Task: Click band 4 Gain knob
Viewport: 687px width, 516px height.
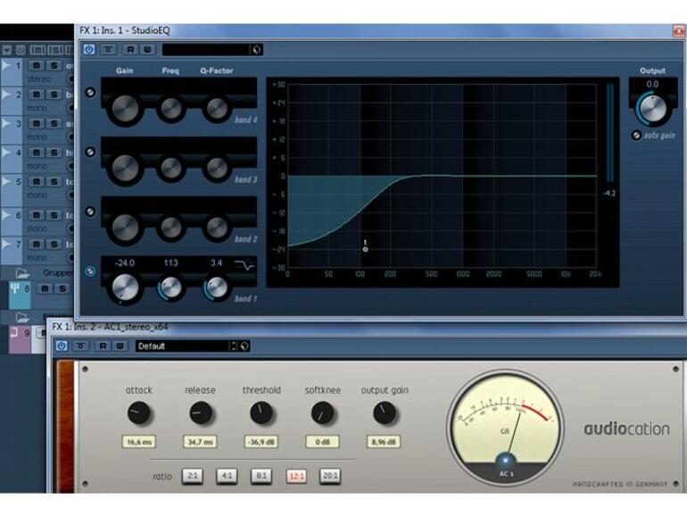Action: tap(125, 108)
